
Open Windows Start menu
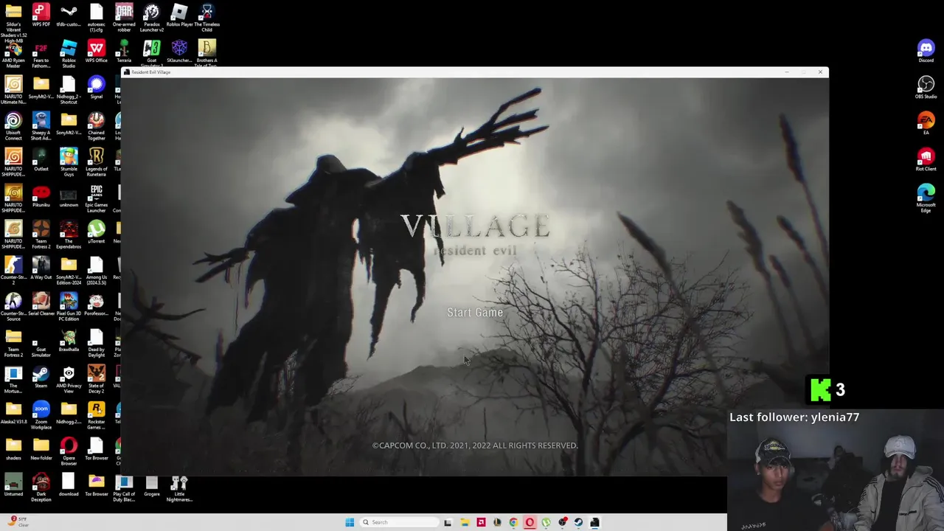[350, 522]
